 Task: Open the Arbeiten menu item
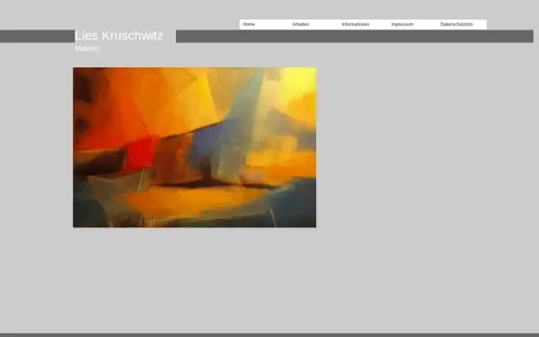pos(300,24)
